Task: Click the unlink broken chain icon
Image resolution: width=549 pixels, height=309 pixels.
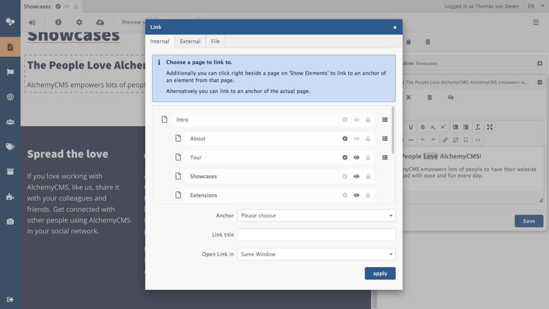Action: (x=455, y=140)
